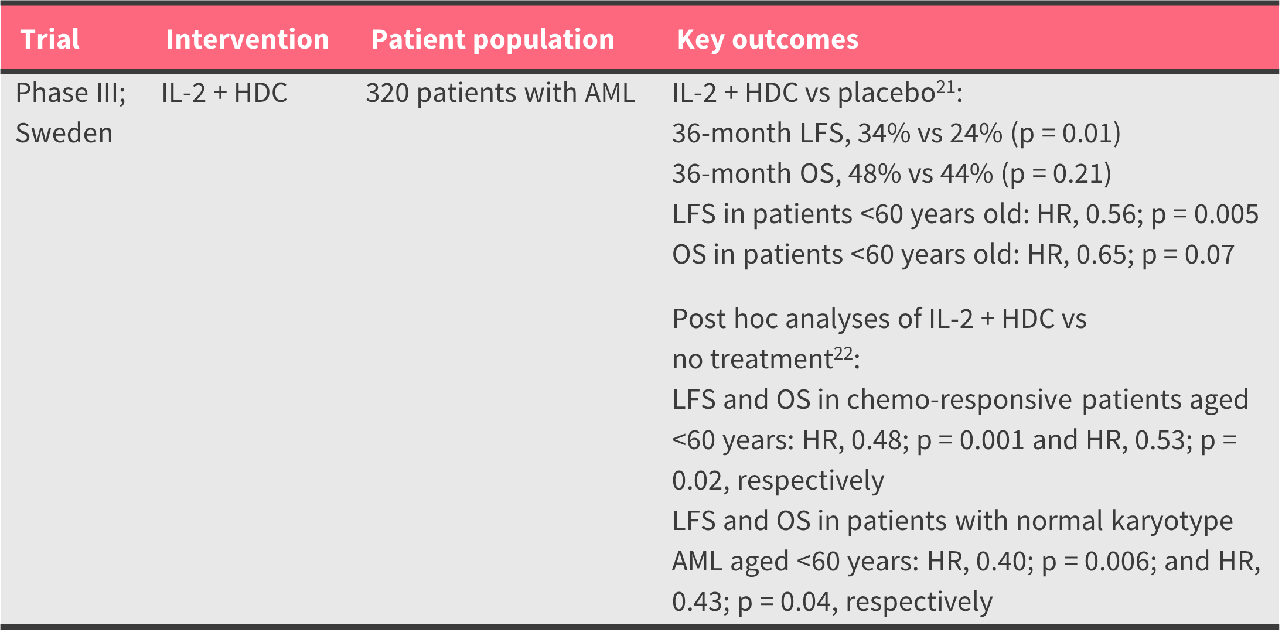Click the 36-month OS result line
The height and width of the screenshot is (636, 1282).
click(891, 174)
